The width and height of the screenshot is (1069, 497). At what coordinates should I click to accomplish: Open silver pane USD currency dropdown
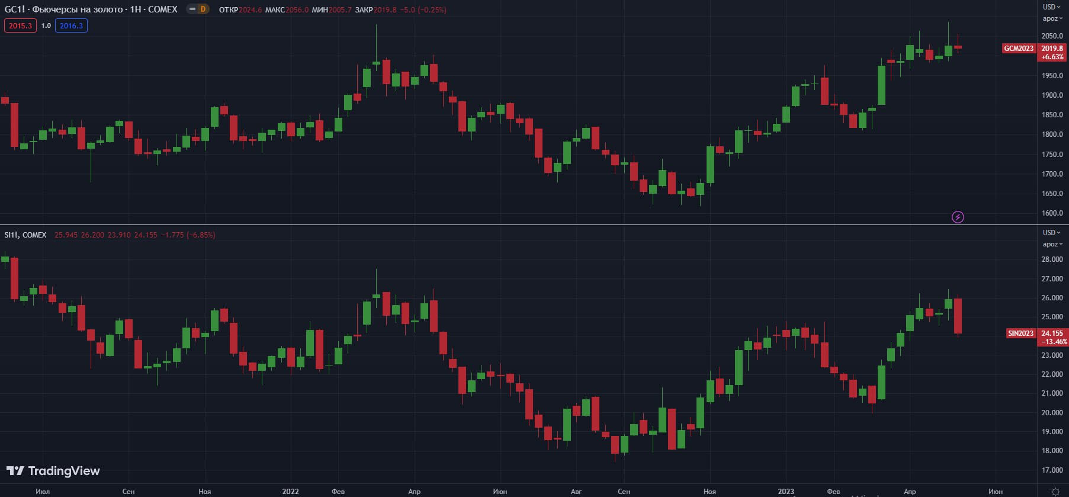coord(1052,233)
